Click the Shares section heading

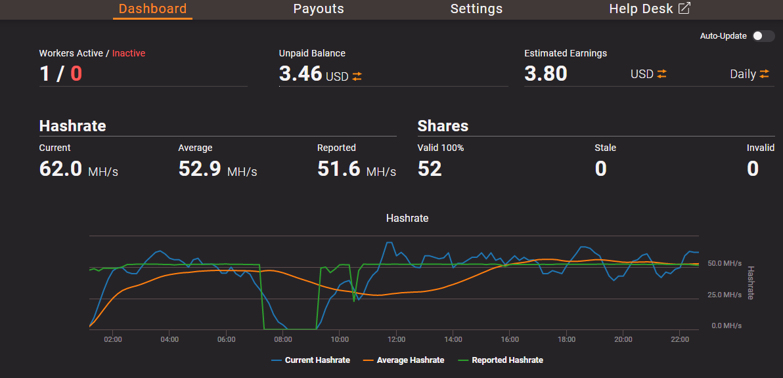click(443, 125)
